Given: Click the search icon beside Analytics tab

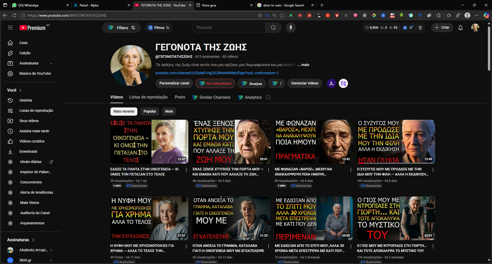Looking at the screenshot, I should [x=268, y=97].
